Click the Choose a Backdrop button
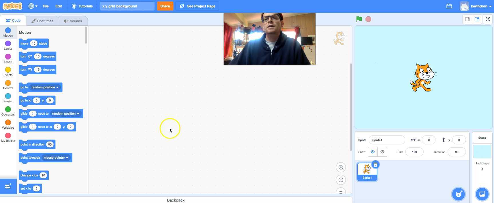 [482, 194]
